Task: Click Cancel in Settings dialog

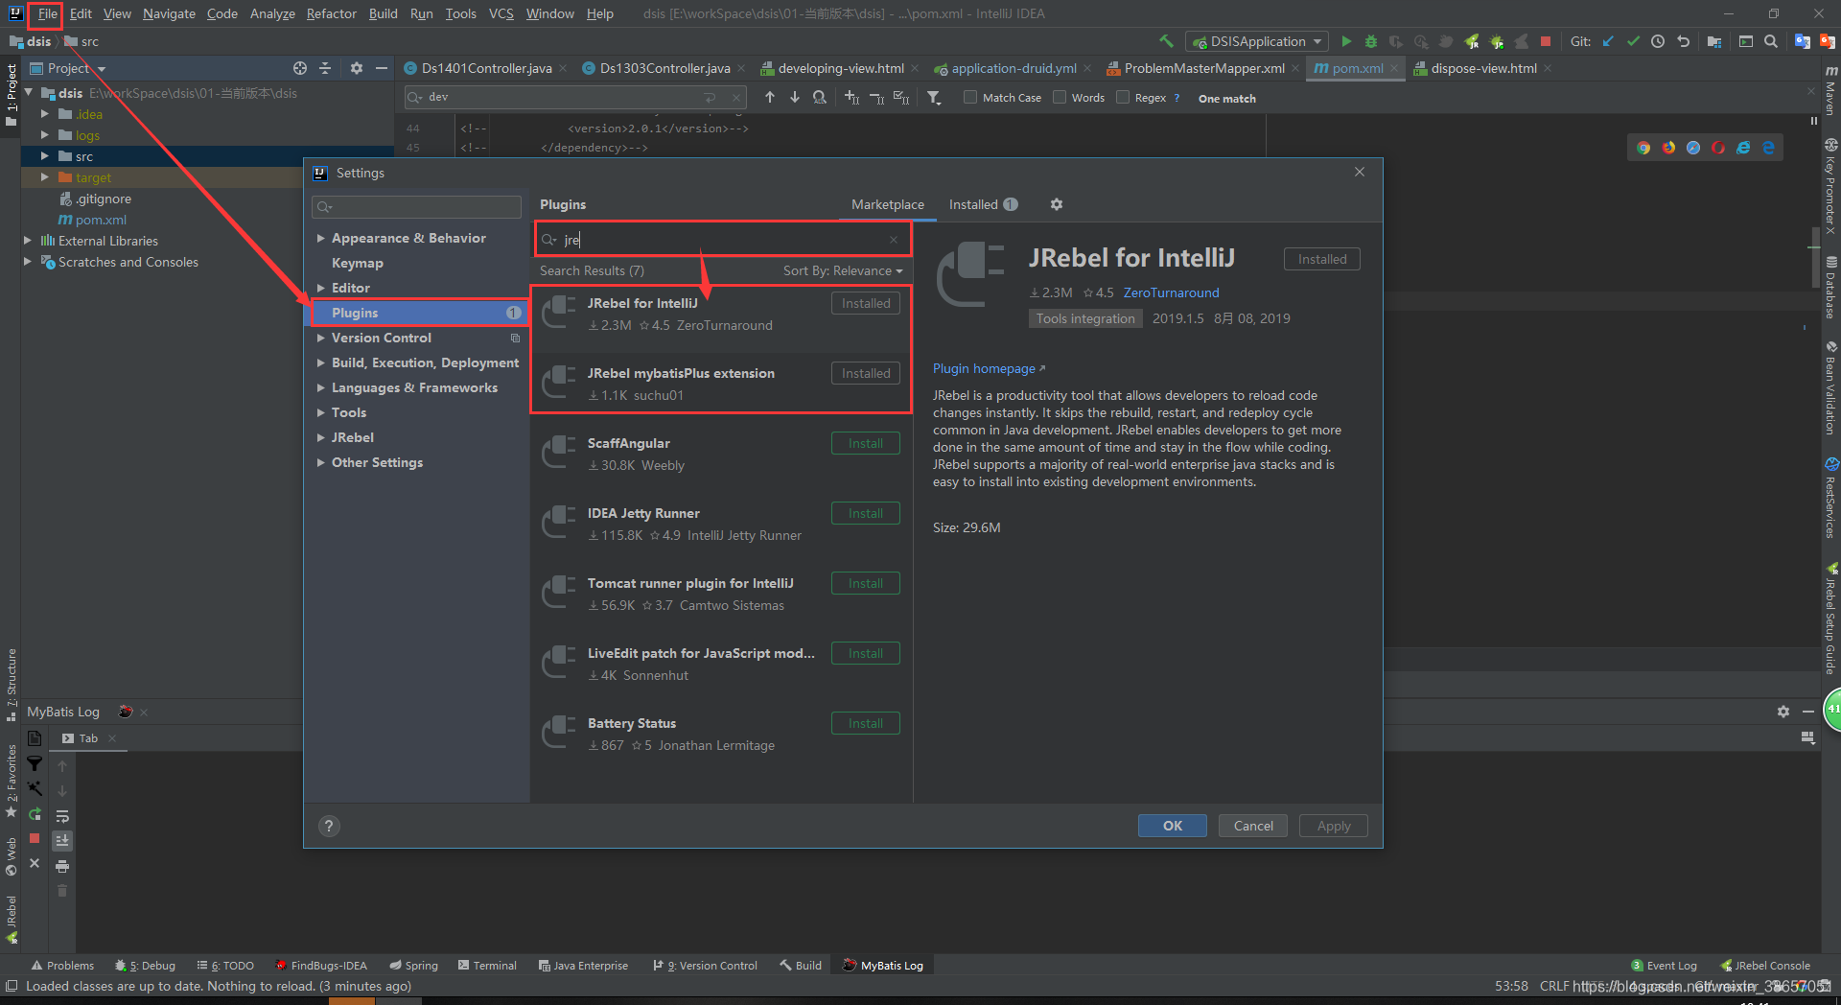Action: (x=1252, y=826)
